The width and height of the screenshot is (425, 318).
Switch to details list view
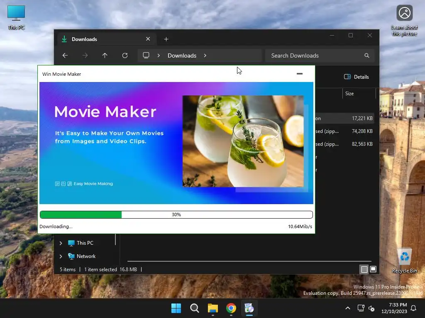(x=364, y=269)
